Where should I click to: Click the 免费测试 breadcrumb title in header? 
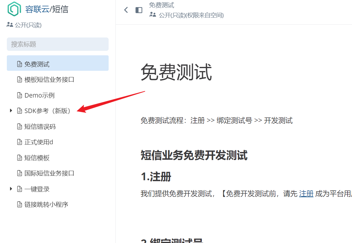(x=162, y=5)
